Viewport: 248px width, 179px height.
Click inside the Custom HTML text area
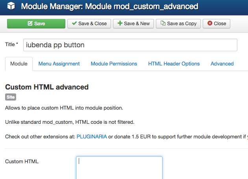pos(119,168)
